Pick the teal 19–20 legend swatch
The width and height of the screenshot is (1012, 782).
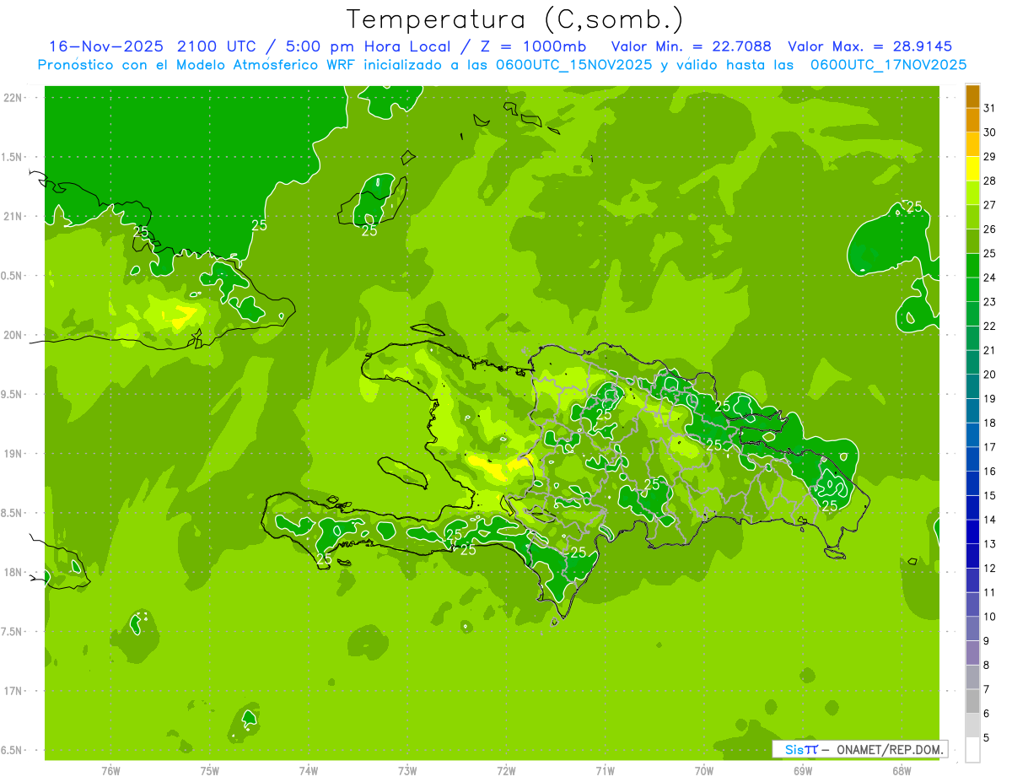pos(972,386)
